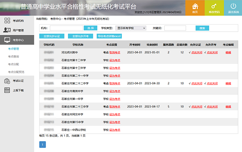242x152 pixels.
Task: Toggle 允许开考 点此关闭 for 河北师大附中
Action: [x=212, y=52]
